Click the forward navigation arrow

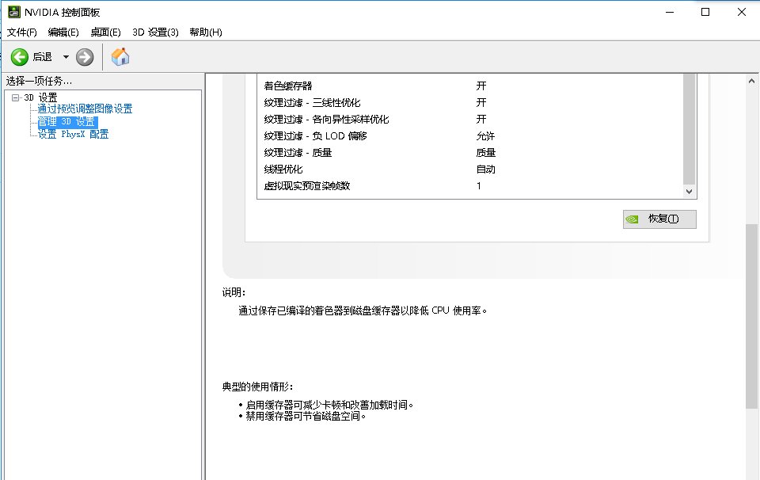(x=85, y=56)
